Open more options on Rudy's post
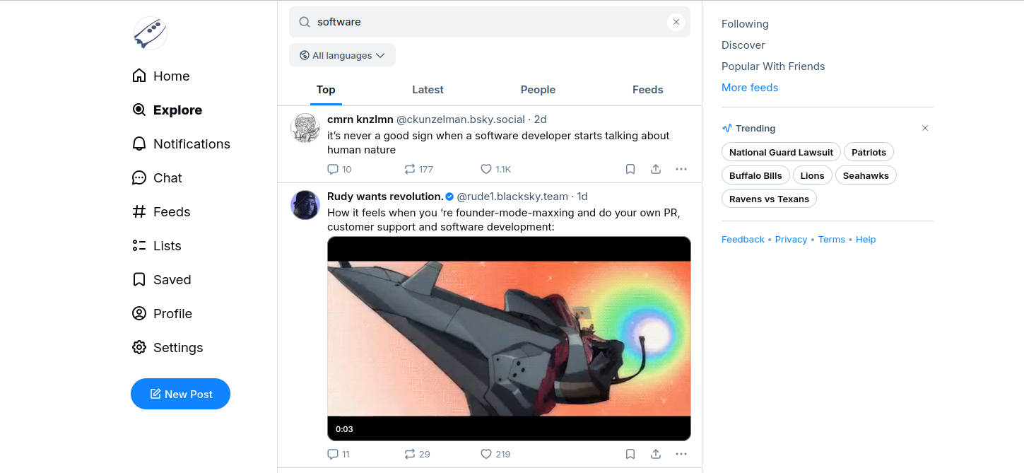 (681, 454)
